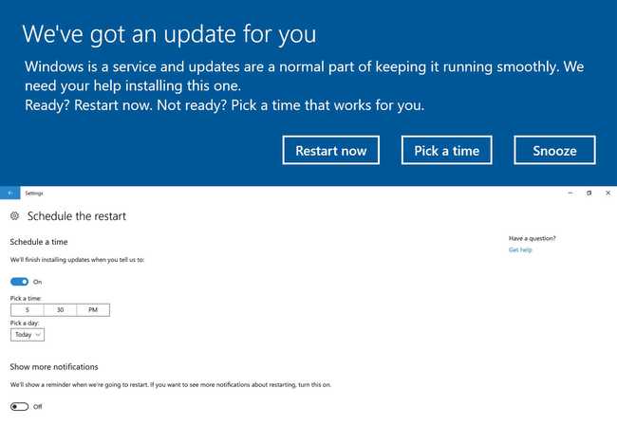
Task: Click the 'Schedule the restart' heading
Action: point(77,216)
